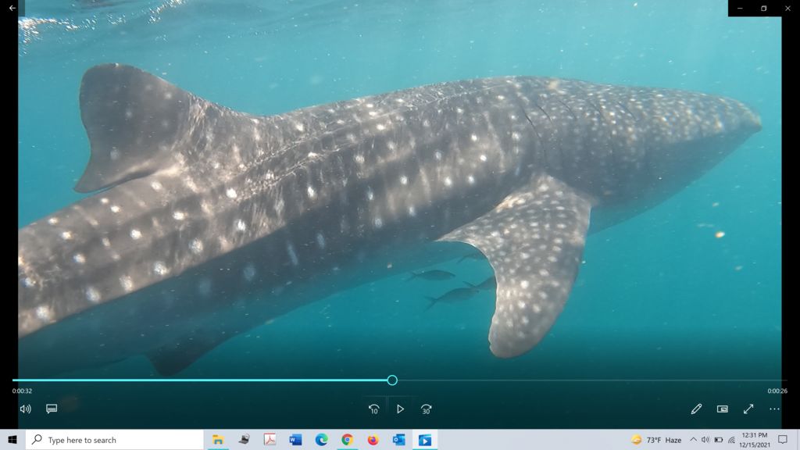The width and height of the screenshot is (800, 450).
Task: Open File Explorer from the taskbar
Action: click(218, 440)
